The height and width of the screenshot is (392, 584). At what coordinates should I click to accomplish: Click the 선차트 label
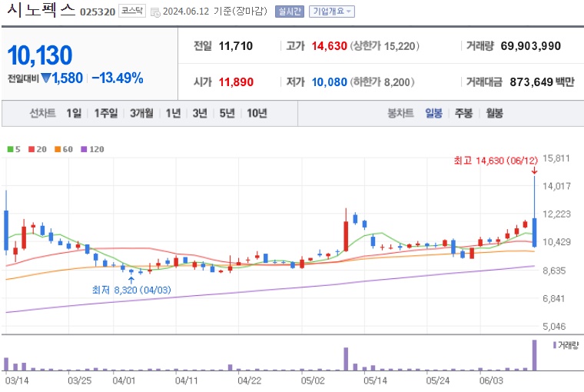(42, 113)
